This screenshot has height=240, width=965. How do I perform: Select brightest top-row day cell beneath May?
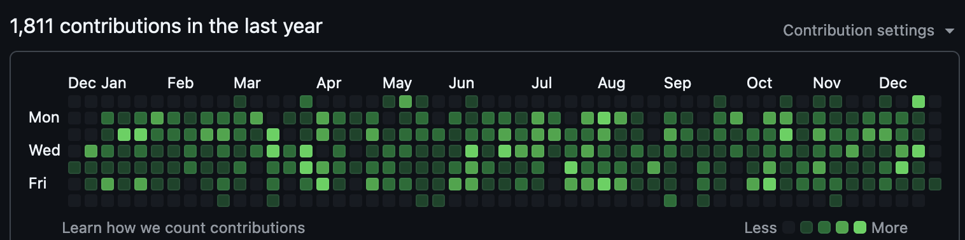[405, 102]
